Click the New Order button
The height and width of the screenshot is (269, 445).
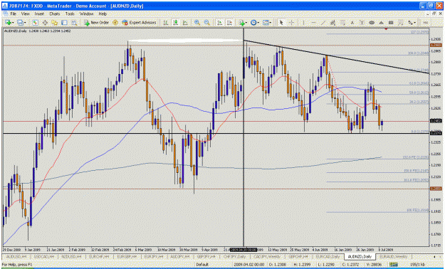coord(97,23)
